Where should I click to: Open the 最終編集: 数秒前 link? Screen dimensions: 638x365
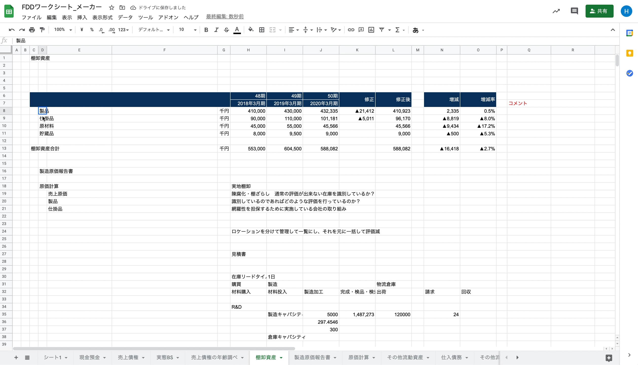click(225, 17)
